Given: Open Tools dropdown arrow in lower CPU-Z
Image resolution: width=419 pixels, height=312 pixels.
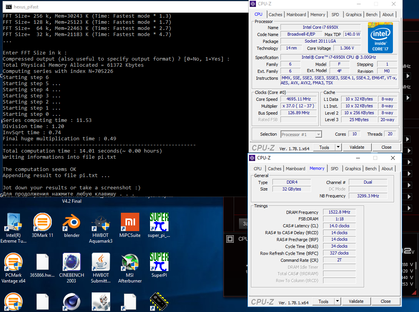Looking at the screenshot, I should (x=337, y=301).
